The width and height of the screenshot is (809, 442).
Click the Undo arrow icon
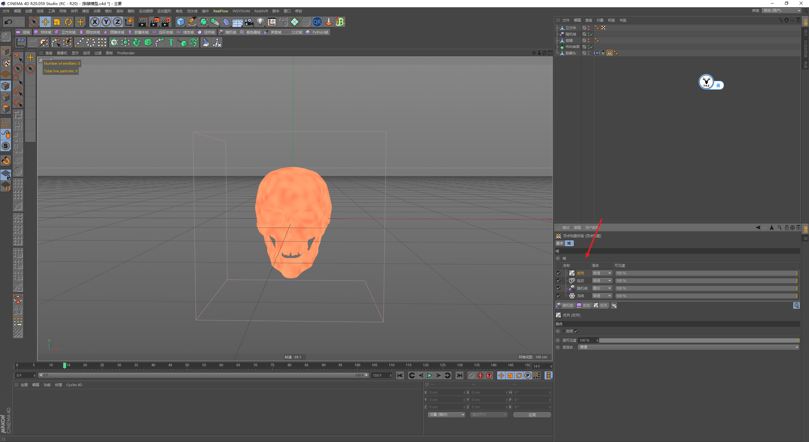coord(9,22)
